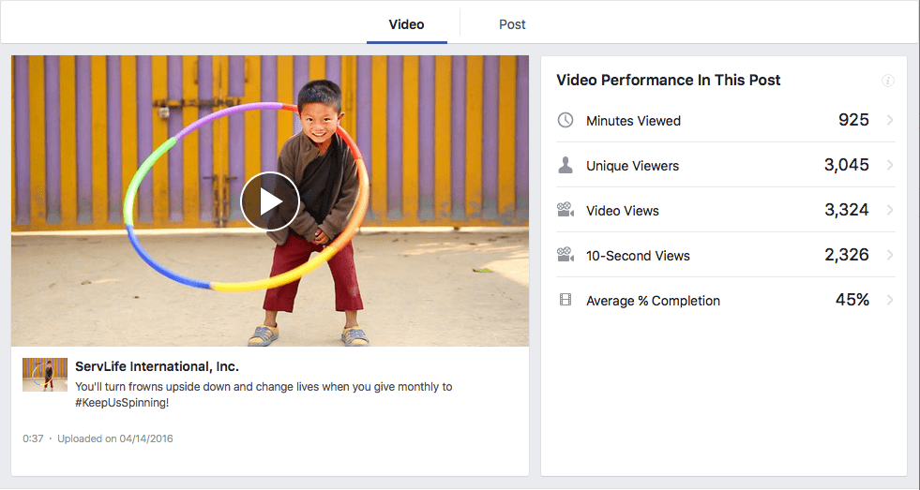Play the hula hoop video
The width and height of the screenshot is (920, 490).
click(269, 201)
